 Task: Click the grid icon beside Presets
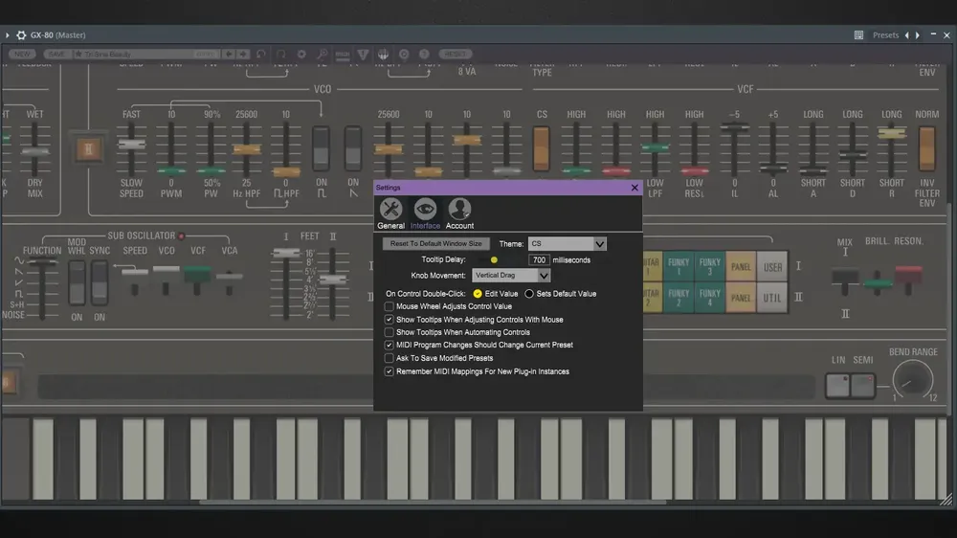click(858, 35)
